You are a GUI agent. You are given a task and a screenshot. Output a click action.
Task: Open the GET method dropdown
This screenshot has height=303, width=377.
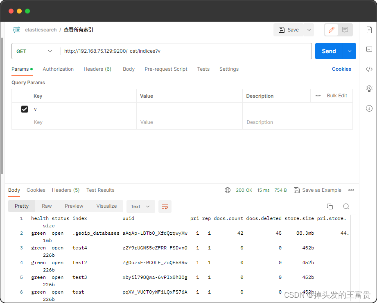[x=34, y=51]
